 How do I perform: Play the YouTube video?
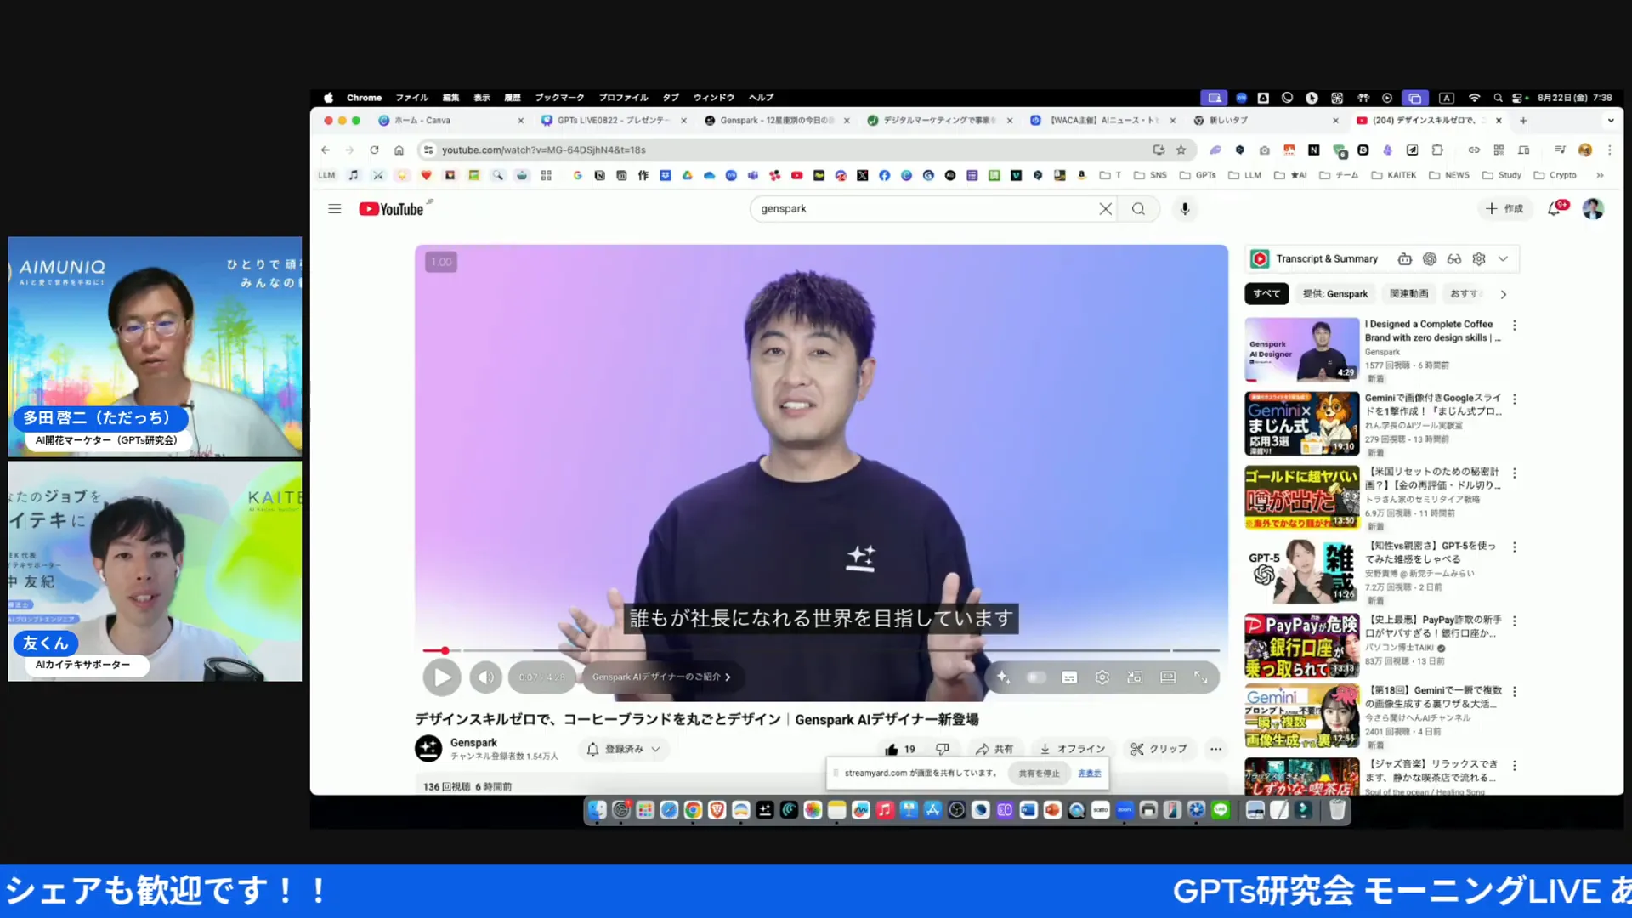[442, 677]
